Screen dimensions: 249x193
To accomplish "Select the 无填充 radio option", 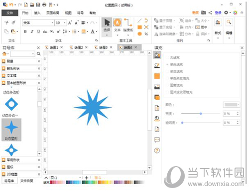I will pos(167,57).
